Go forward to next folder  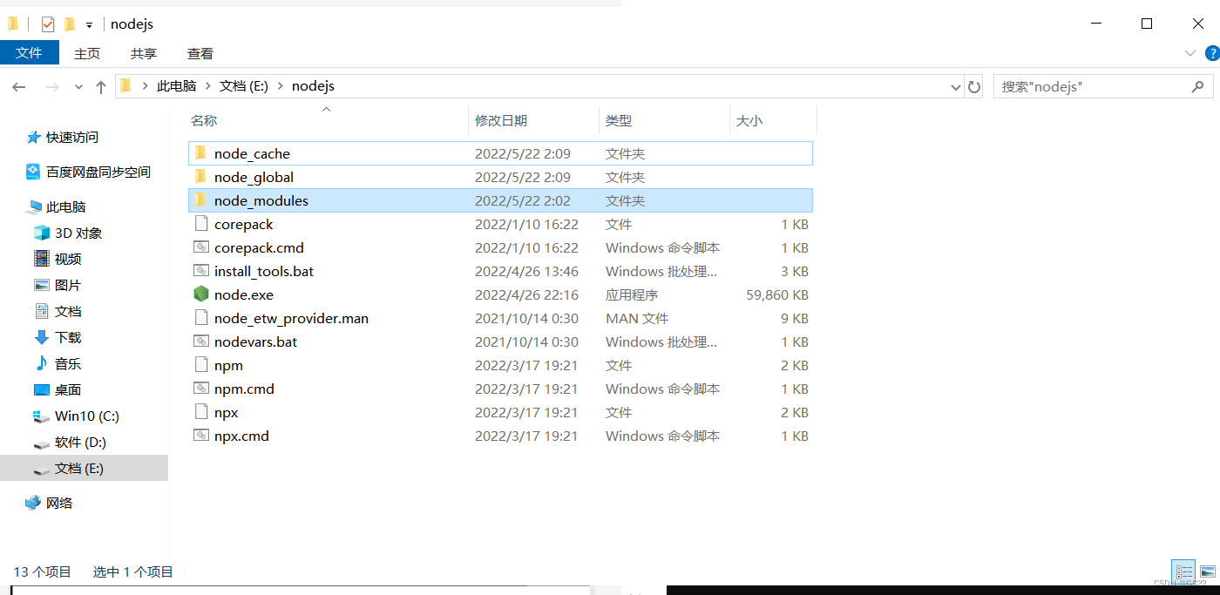[52, 86]
